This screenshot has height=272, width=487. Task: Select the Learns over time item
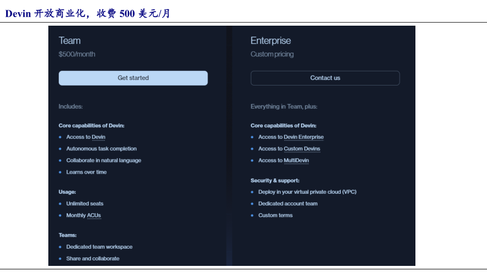click(x=86, y=172)
